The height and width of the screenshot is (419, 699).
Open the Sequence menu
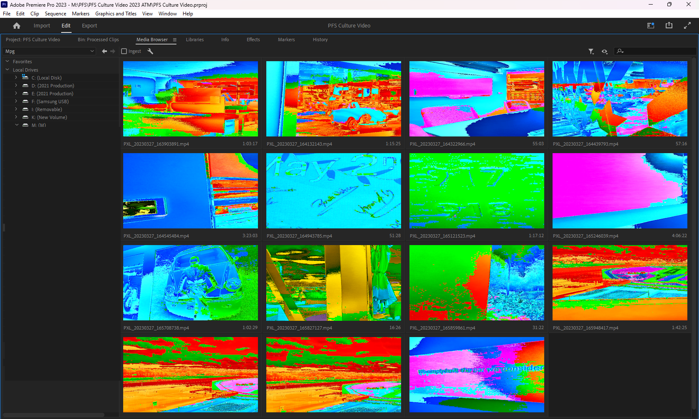point(55,13)
